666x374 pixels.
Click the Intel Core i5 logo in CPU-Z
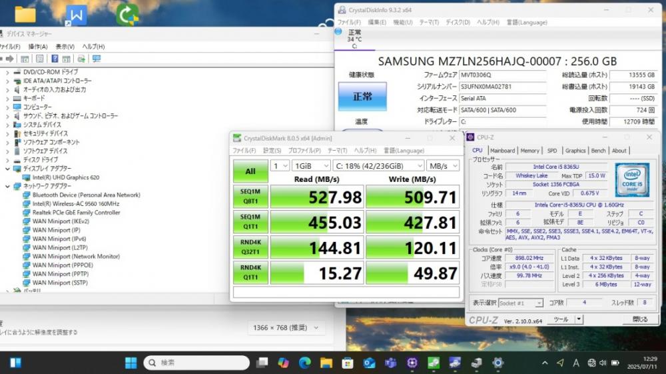[632, 179]
